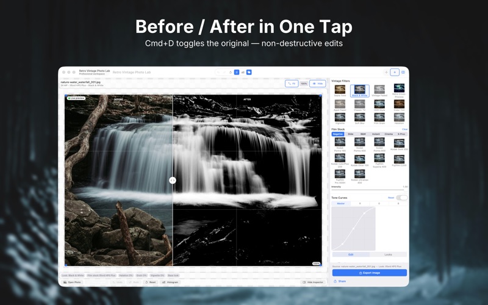
Task: Click the middle point on the tone curve
Action: click(x=353, y=229)
